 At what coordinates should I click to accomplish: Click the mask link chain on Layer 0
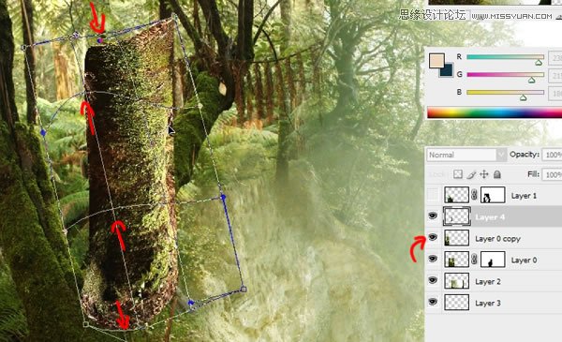474,260
